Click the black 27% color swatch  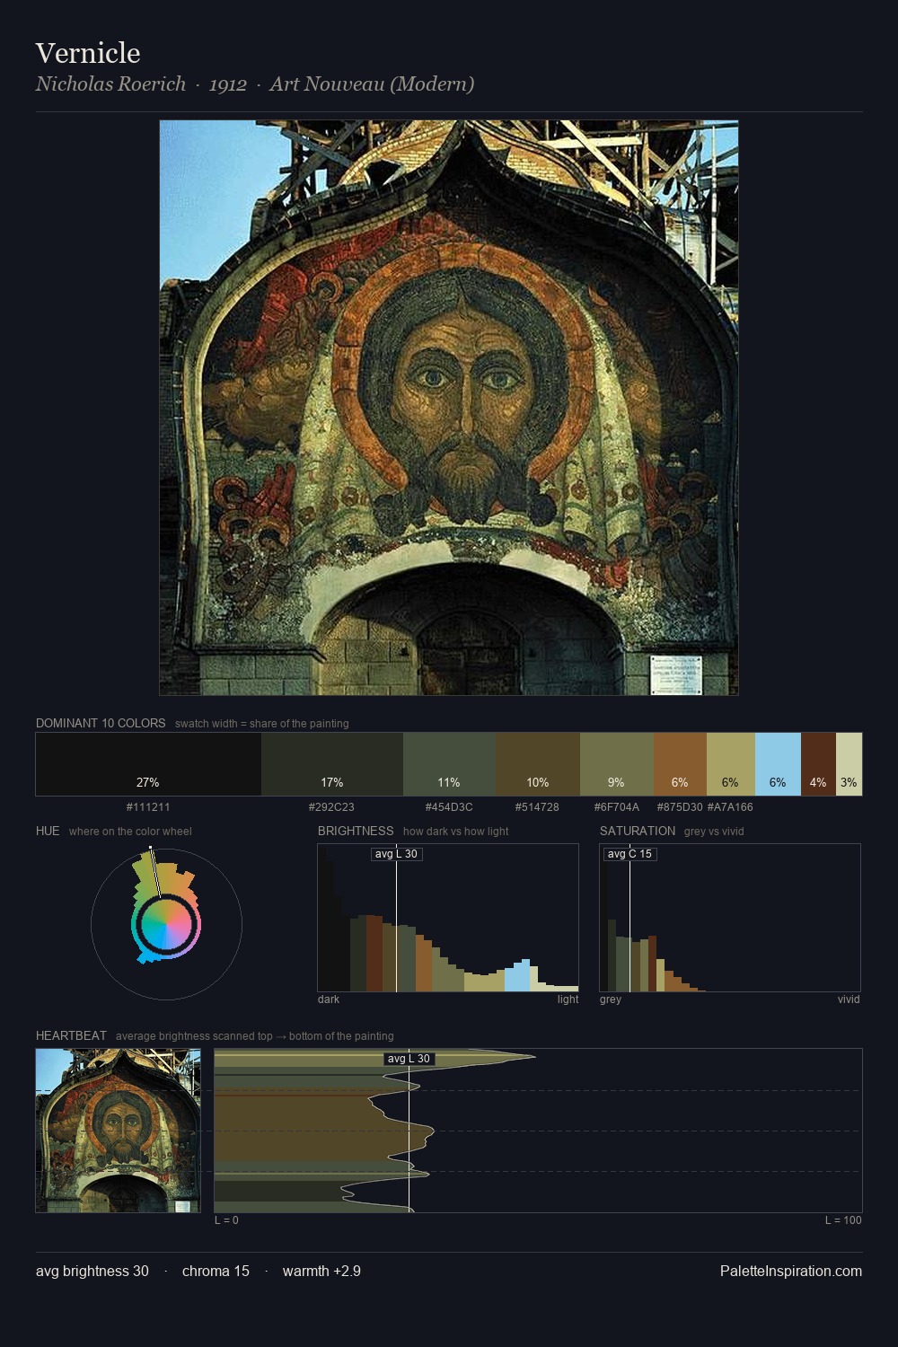click(148, 764)
